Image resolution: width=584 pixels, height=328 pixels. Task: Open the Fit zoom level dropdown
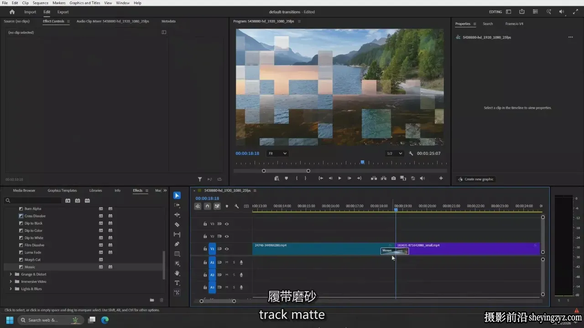pyautogui.click(x=277, y=154)
